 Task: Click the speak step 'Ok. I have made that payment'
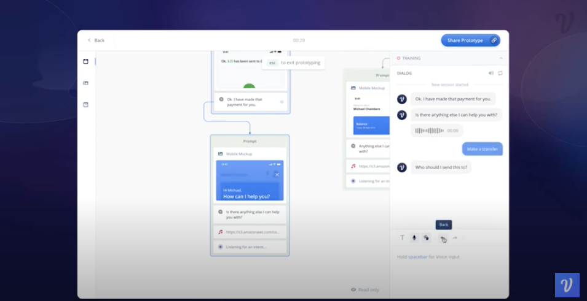point(250,102)
